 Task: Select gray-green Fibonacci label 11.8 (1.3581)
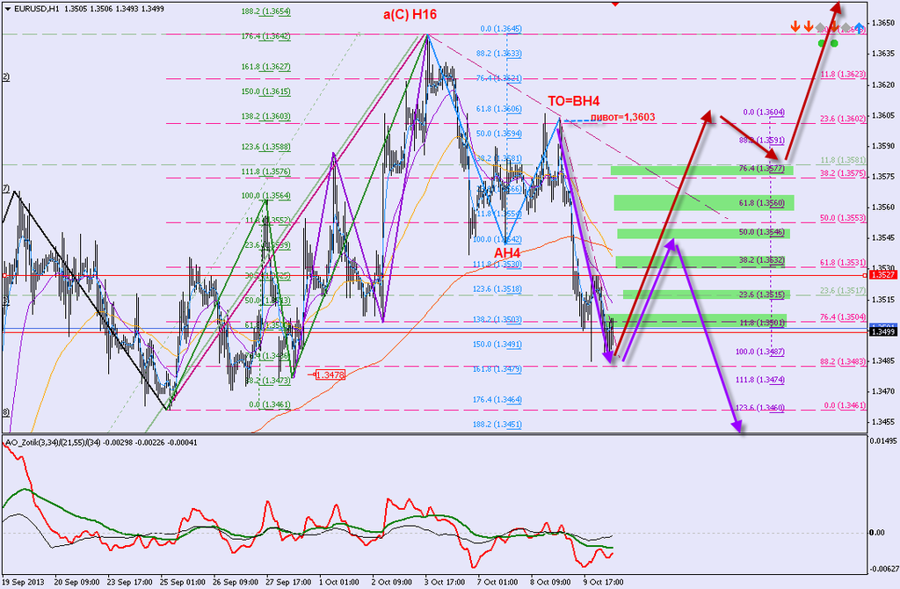point(843,160)
